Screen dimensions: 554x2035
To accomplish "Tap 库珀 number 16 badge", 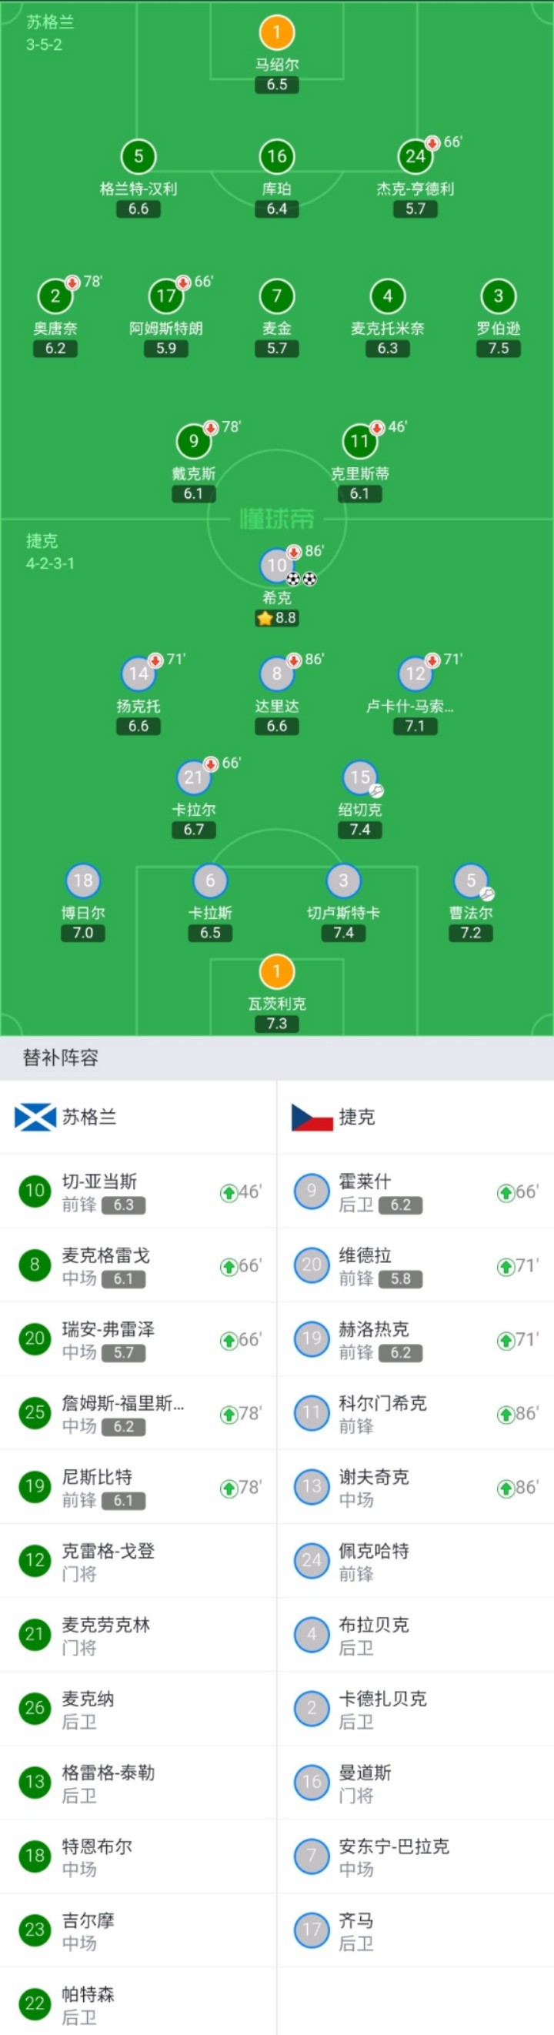I will 276,157.
